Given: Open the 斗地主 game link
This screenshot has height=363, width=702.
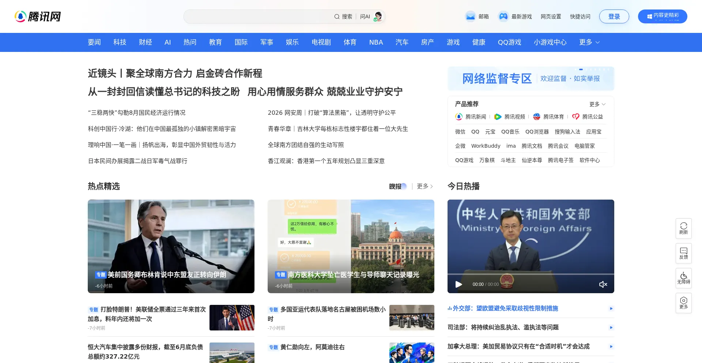Looking at the screenshot, I should pos(508,160).
